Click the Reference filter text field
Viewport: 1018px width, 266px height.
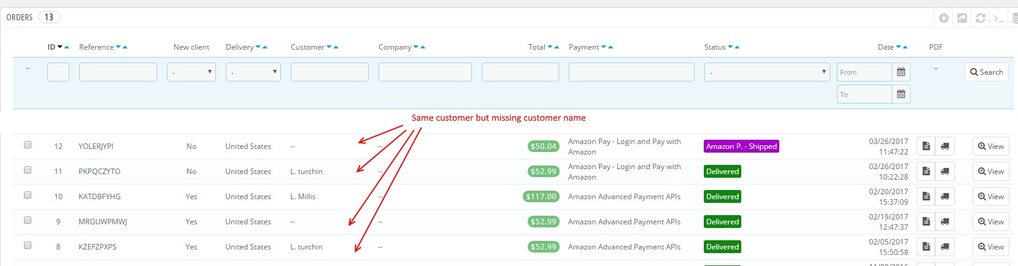[x=118, y=72]
